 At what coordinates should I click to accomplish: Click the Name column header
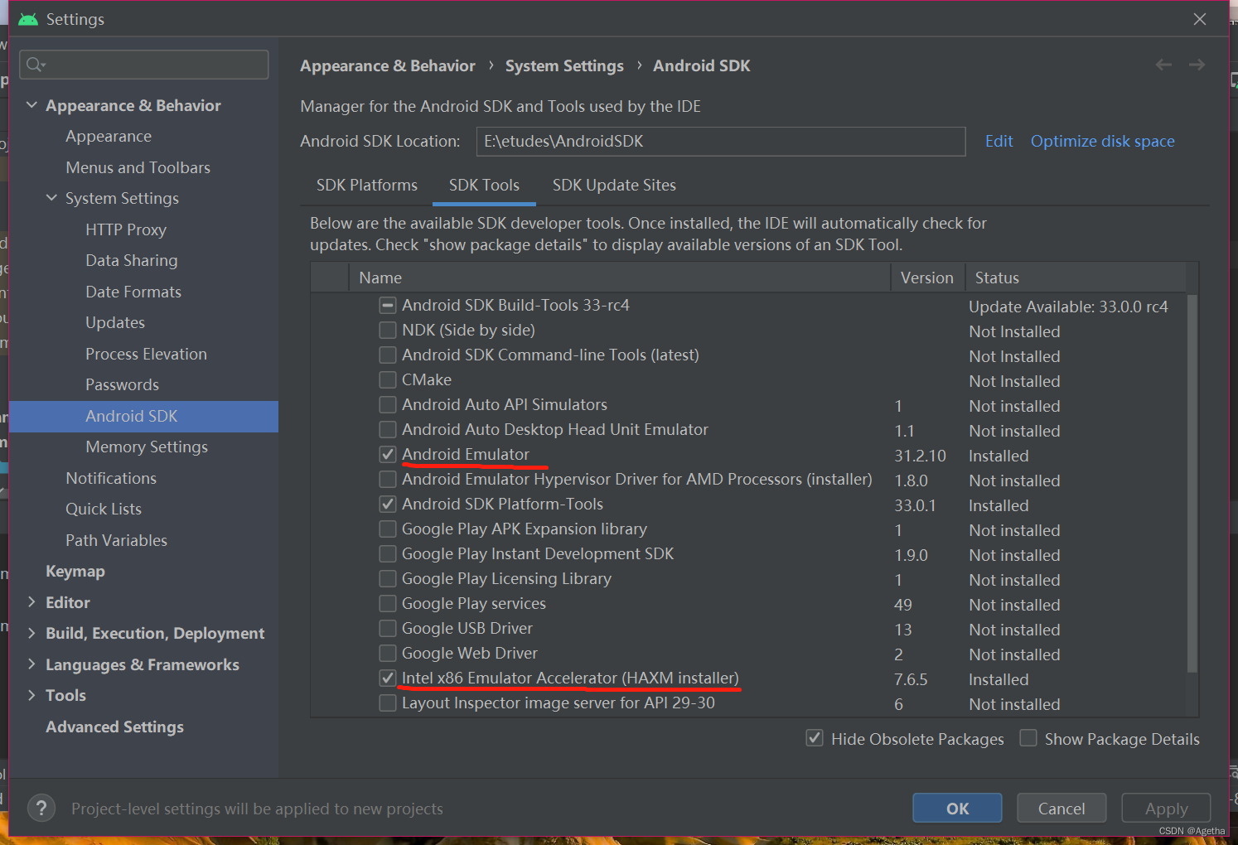[x=620, y=278]
